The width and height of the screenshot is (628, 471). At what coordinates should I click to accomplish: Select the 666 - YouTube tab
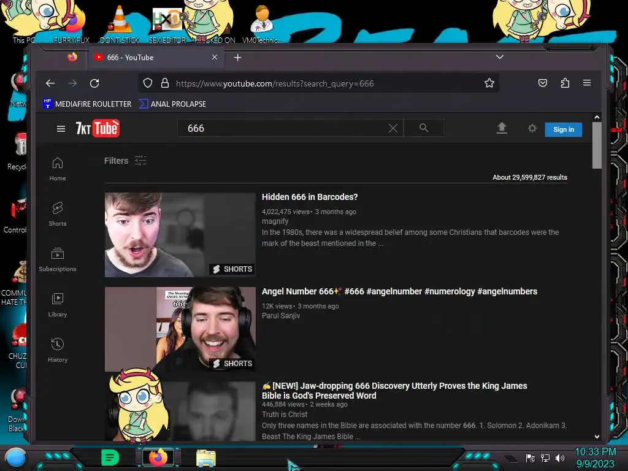click(x=155, y=57)
